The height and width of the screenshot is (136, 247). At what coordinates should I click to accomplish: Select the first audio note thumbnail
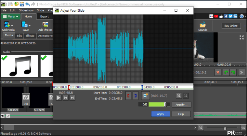coord(19,66)
